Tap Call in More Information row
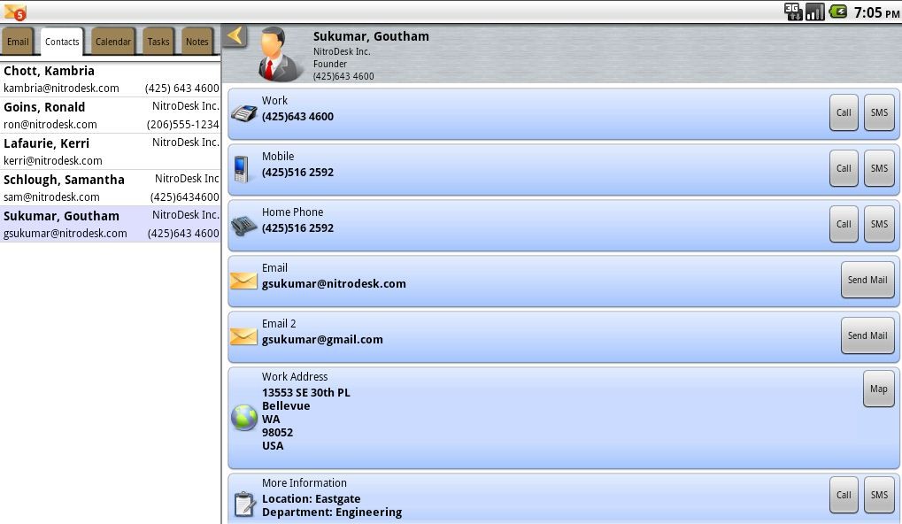Image resolution: width=902 pixels, height=524 pixels. (x=844, y=495)
